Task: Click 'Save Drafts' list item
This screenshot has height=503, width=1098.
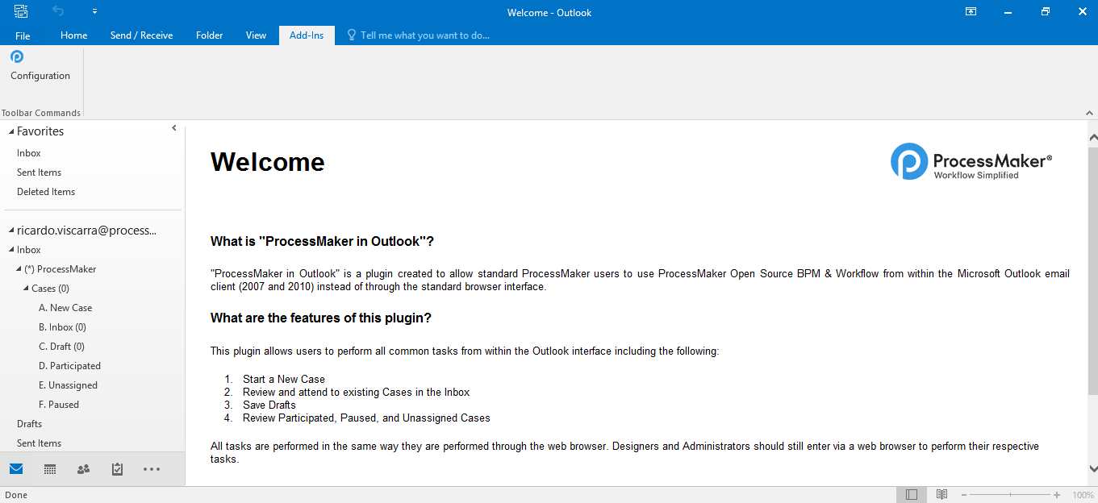Action: tap(269, 405)
